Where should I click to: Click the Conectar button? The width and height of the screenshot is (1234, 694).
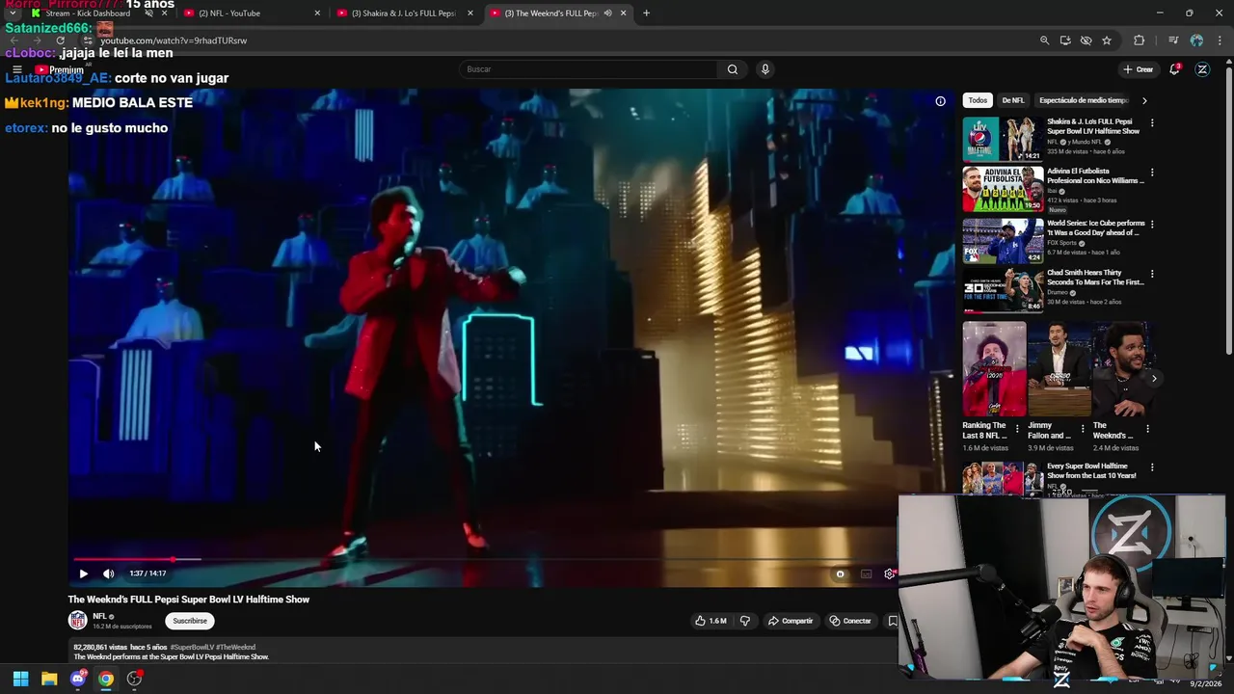pos(850,621)
